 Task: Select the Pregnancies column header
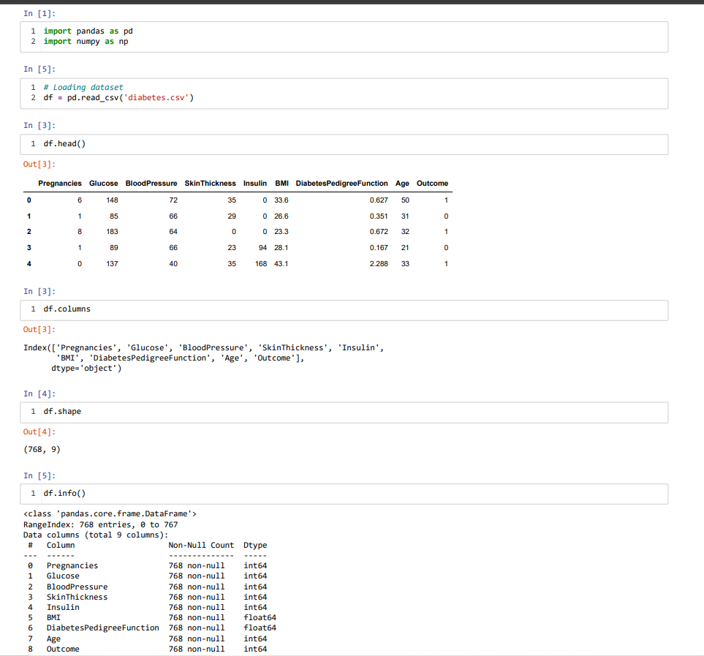60,183
